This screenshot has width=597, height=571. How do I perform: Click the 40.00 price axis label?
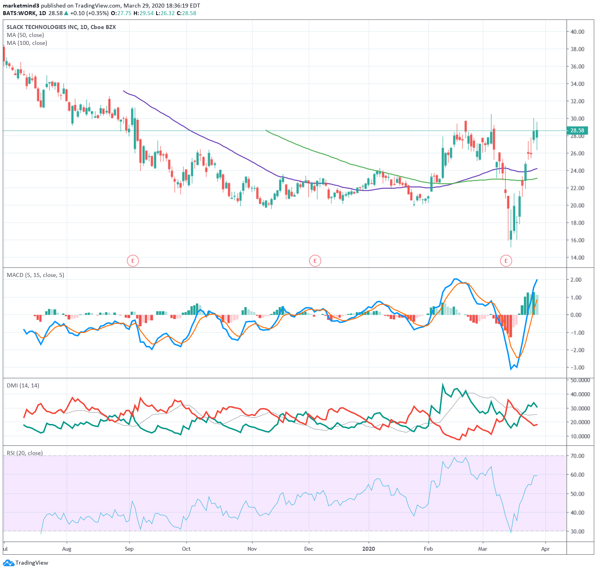577,32
